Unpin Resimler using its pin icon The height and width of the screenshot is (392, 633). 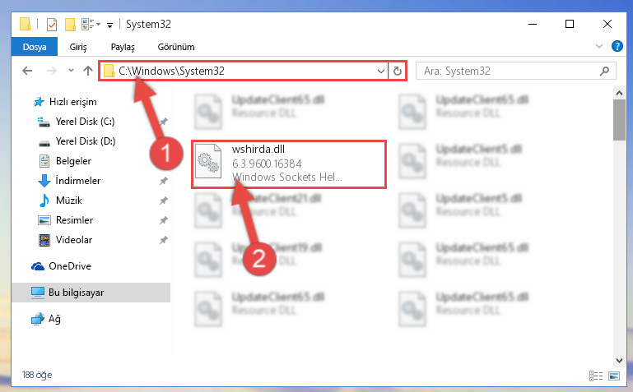tap(163, 220)
